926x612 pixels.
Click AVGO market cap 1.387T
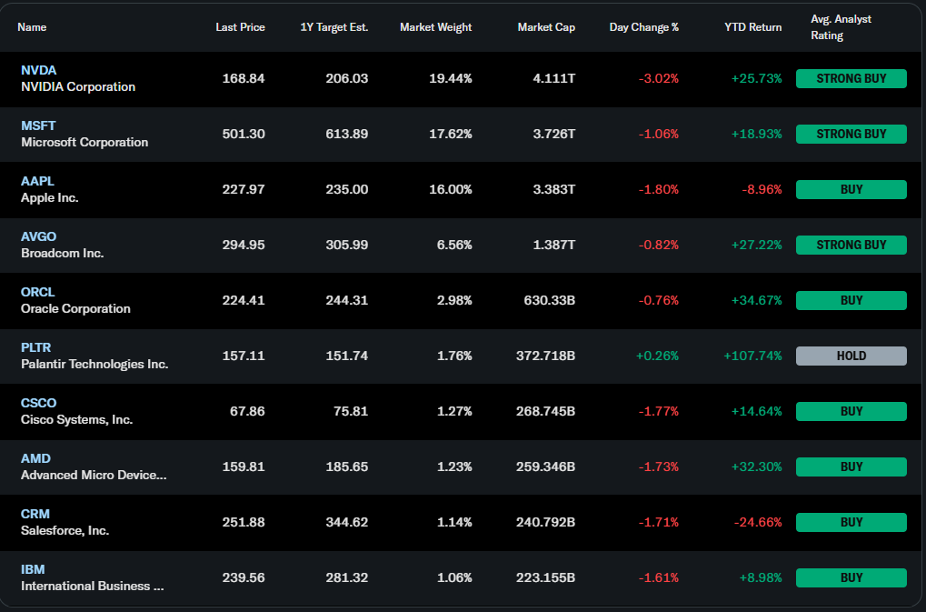click(554, 246)
